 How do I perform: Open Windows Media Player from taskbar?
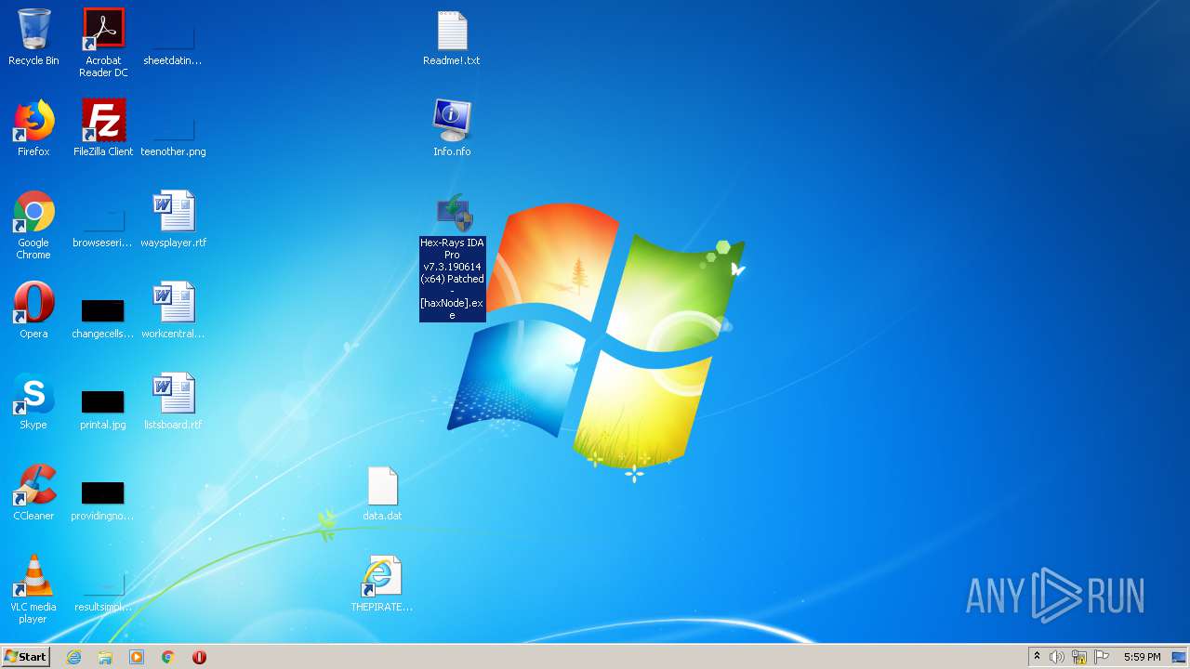pyautogui.click(x=137, y=657)
